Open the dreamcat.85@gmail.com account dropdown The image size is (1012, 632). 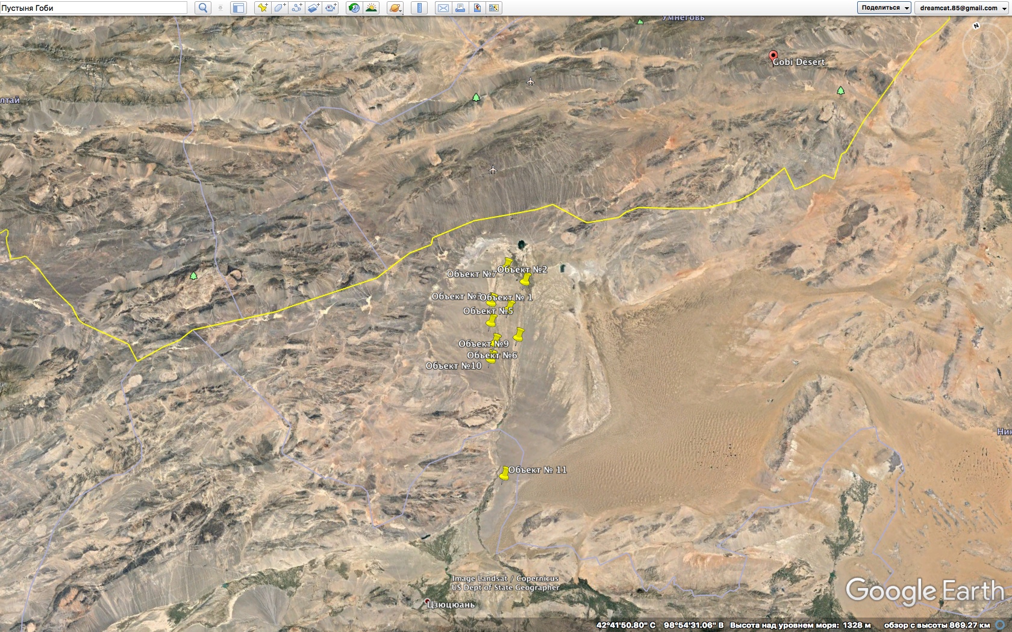click(963, 8)
